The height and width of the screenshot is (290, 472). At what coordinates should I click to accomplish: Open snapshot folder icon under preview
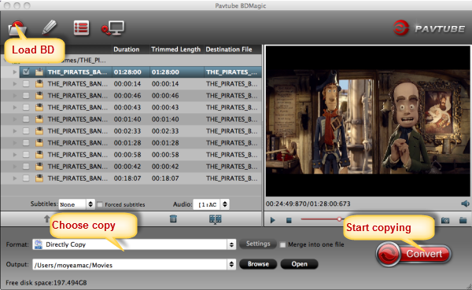pyautogui.click(x=463, y=220)
